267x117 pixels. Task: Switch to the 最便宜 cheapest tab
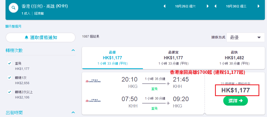[173, 58]
